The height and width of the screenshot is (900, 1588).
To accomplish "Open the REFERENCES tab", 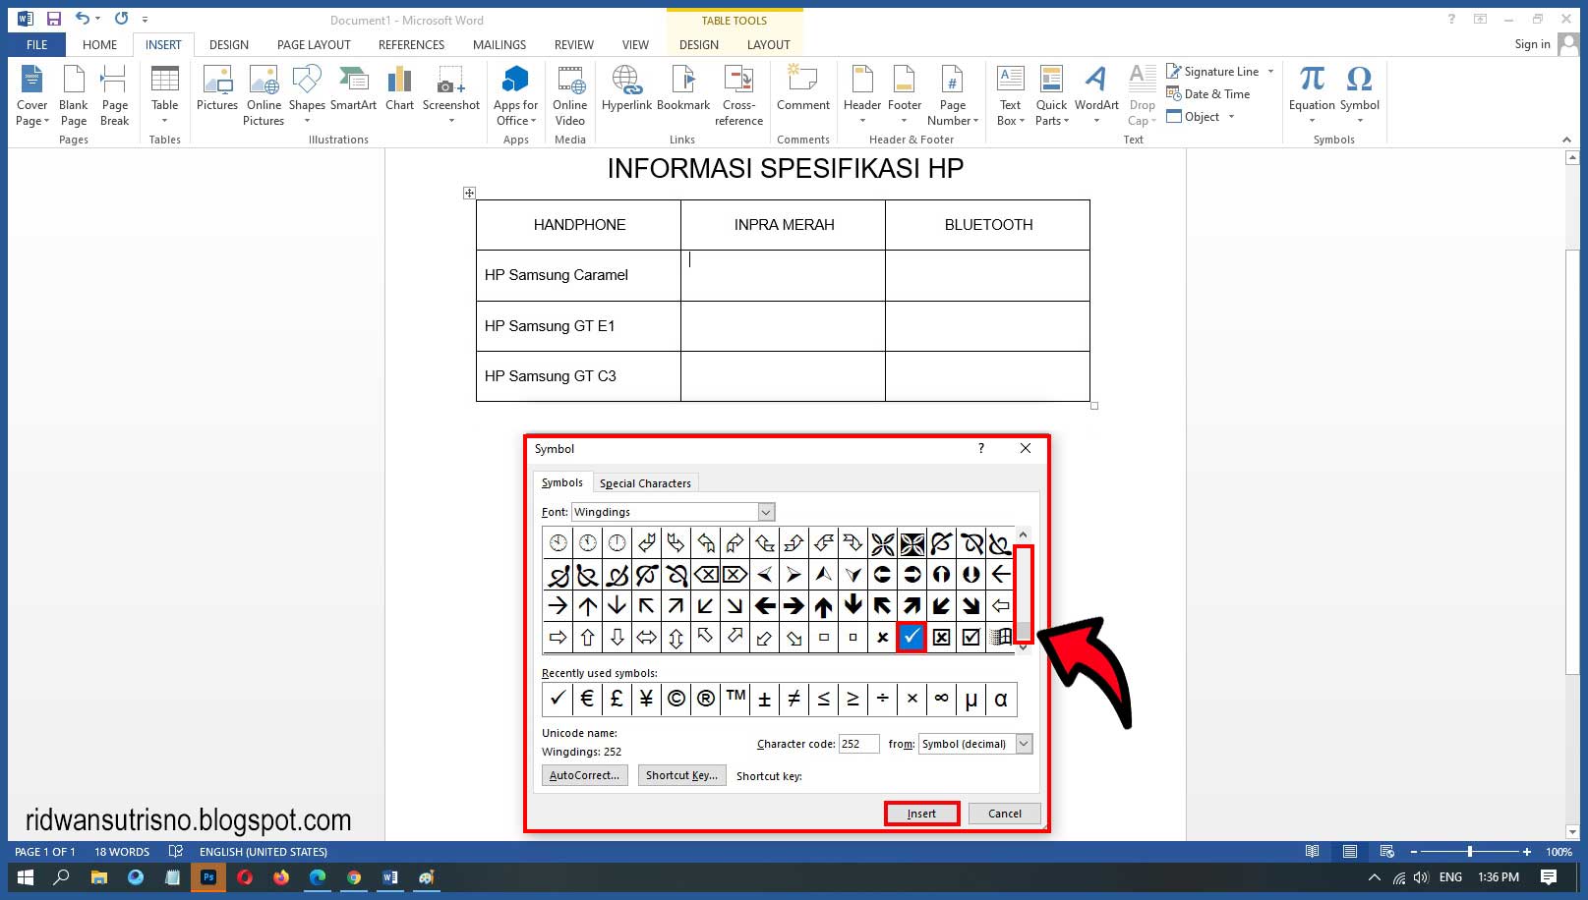I will point(411,44).
